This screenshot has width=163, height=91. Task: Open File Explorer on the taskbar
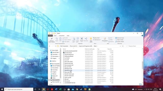44,89
